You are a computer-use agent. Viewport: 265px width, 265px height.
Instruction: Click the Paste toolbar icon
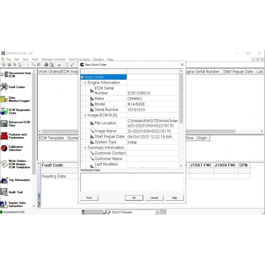(x=39, y=65)
